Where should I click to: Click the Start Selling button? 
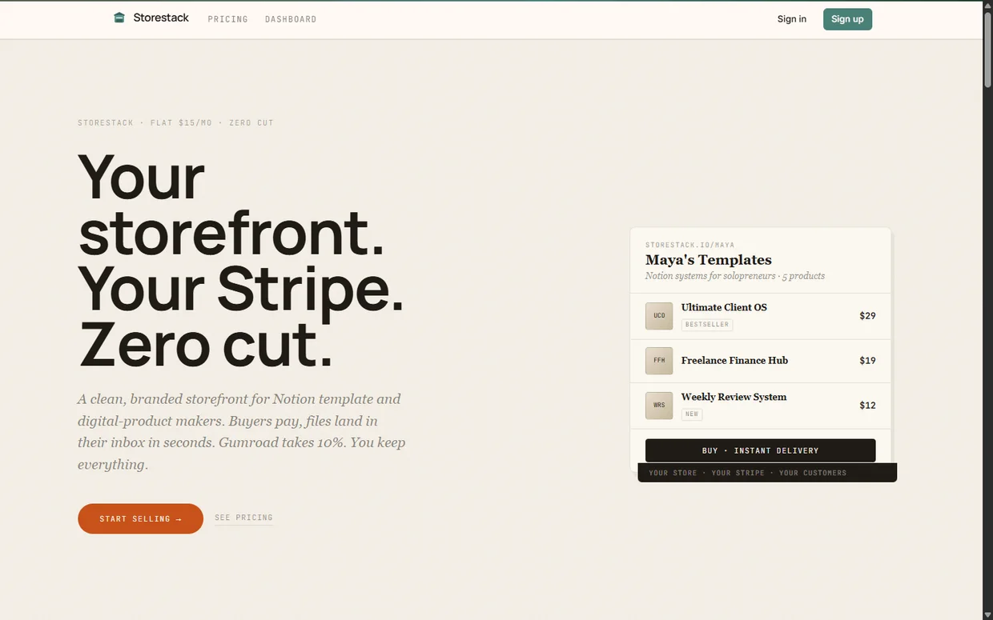click(x=140, y=518)
